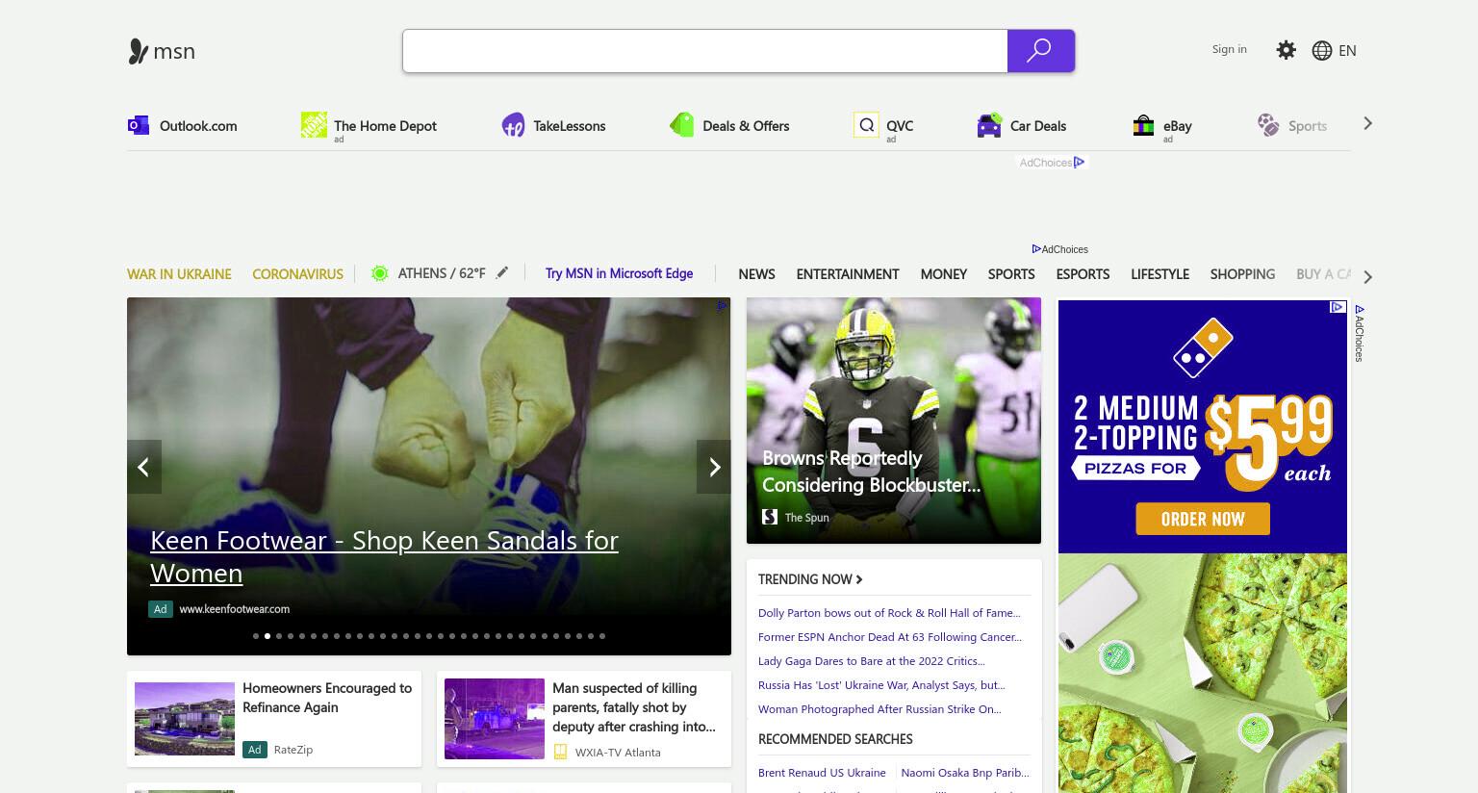Click in the MSN search box
This screenshot has width=1478, height=793.
pyautogui.click(x=704, y=51)
